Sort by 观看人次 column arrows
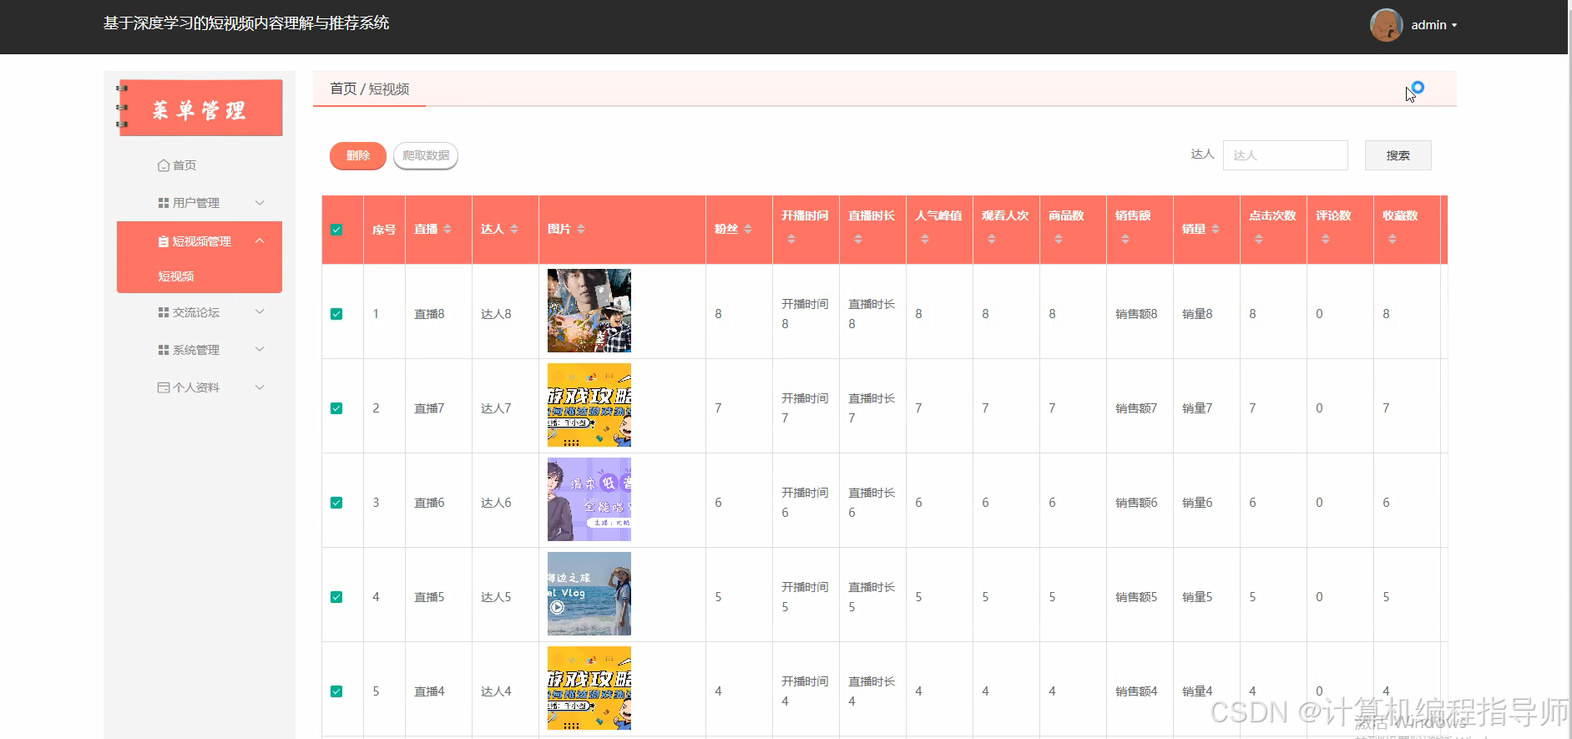Image resolution: width=1572 pixels, height=739 pixels. point(992,240)
